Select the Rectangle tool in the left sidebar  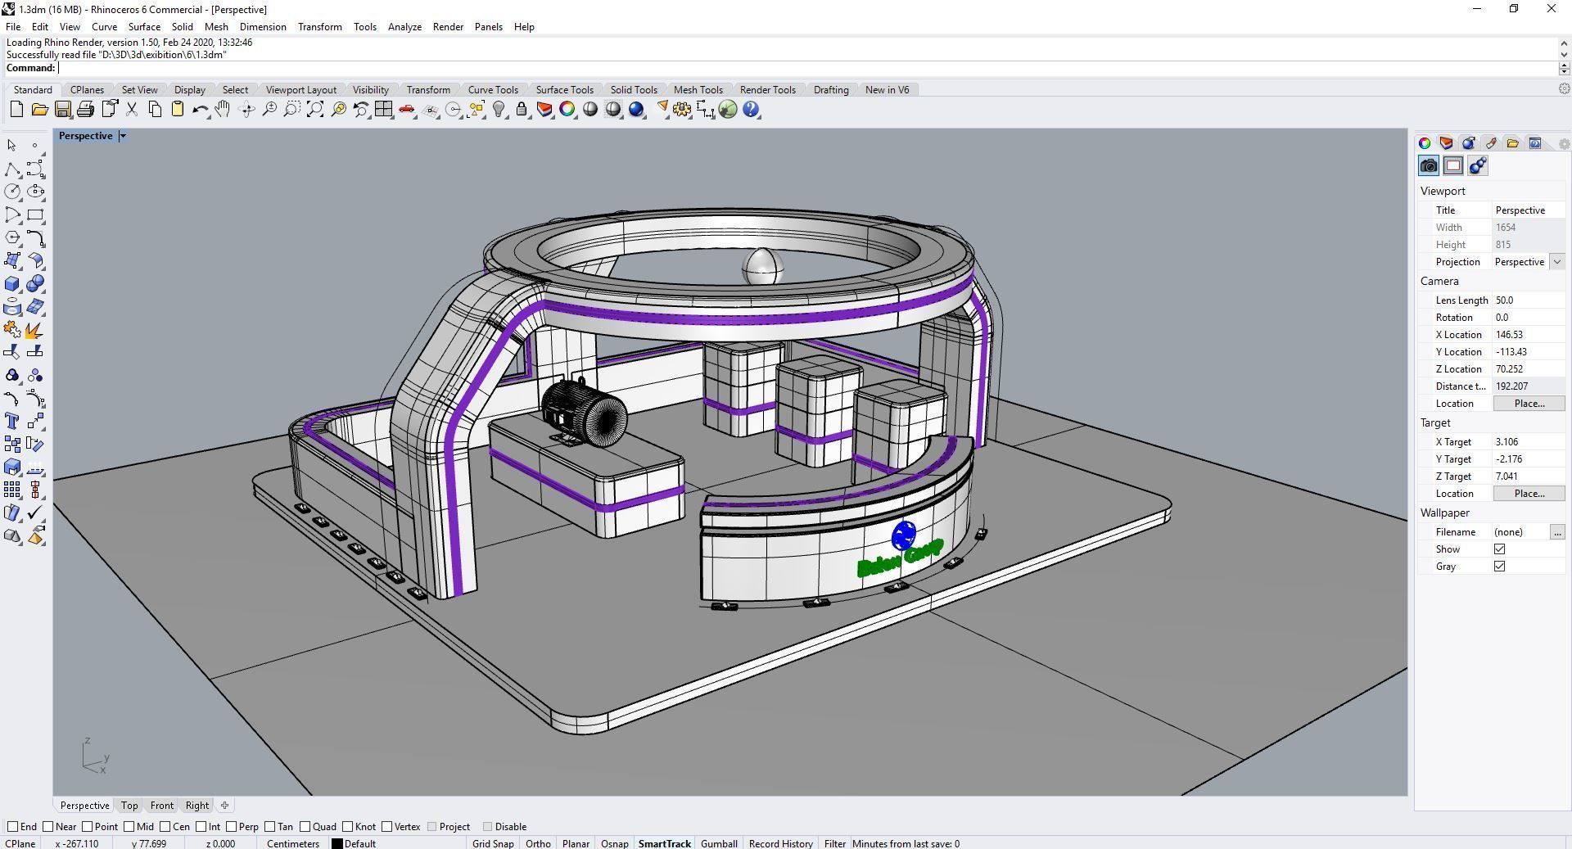tap(35, 215)
